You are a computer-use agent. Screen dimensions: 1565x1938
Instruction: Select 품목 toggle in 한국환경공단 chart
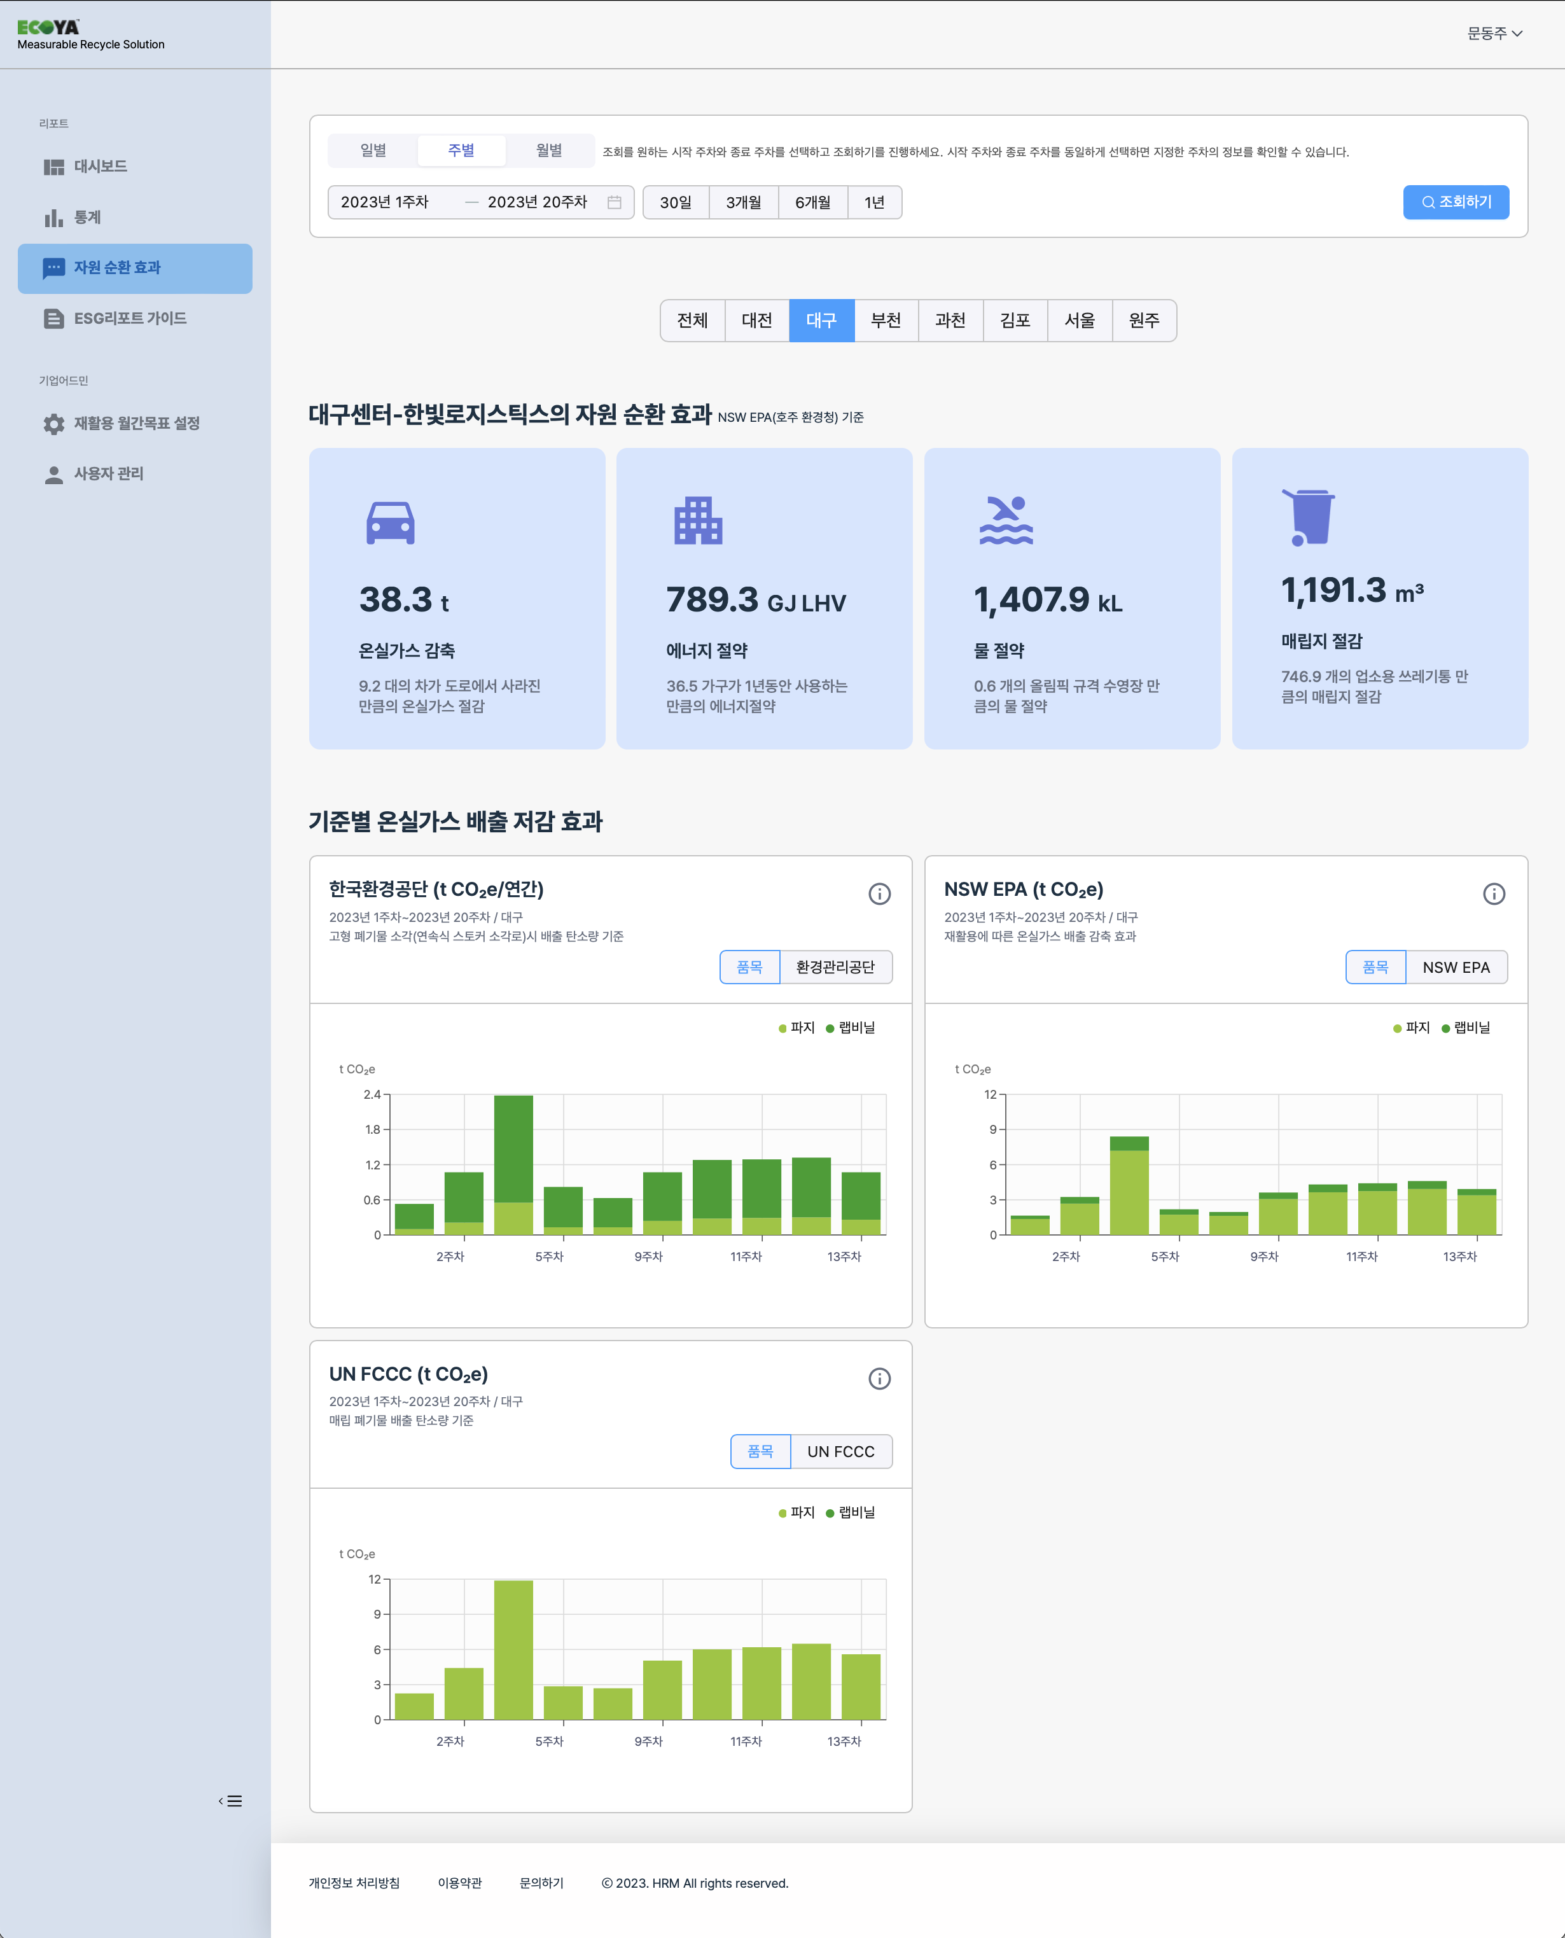pyautogui.click(x=749, y=967)
